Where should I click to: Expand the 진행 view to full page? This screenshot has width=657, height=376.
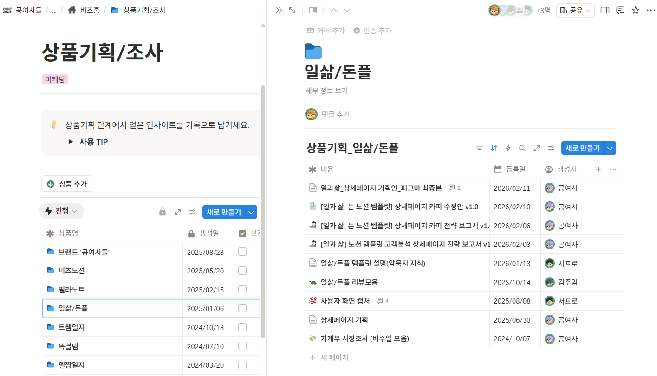tap(177, 212)
